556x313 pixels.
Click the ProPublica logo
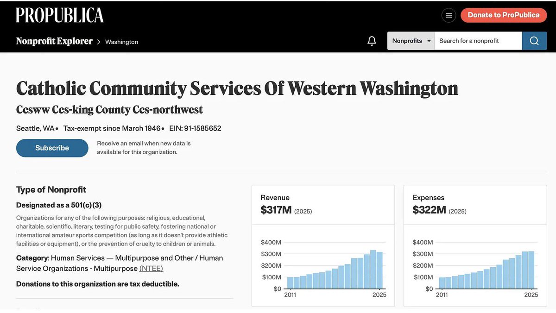[x=60, y=15]
